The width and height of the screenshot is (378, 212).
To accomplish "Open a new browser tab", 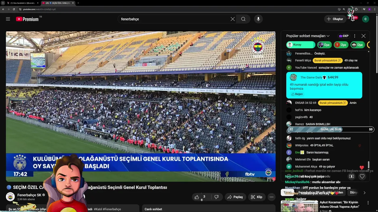I will [78, 3].
